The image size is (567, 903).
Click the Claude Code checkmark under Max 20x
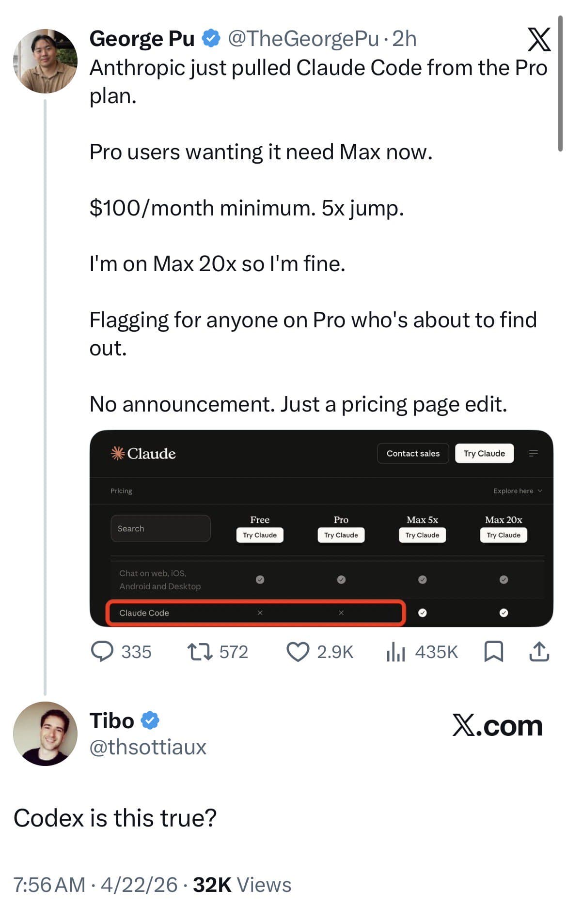tap(504, 613)
